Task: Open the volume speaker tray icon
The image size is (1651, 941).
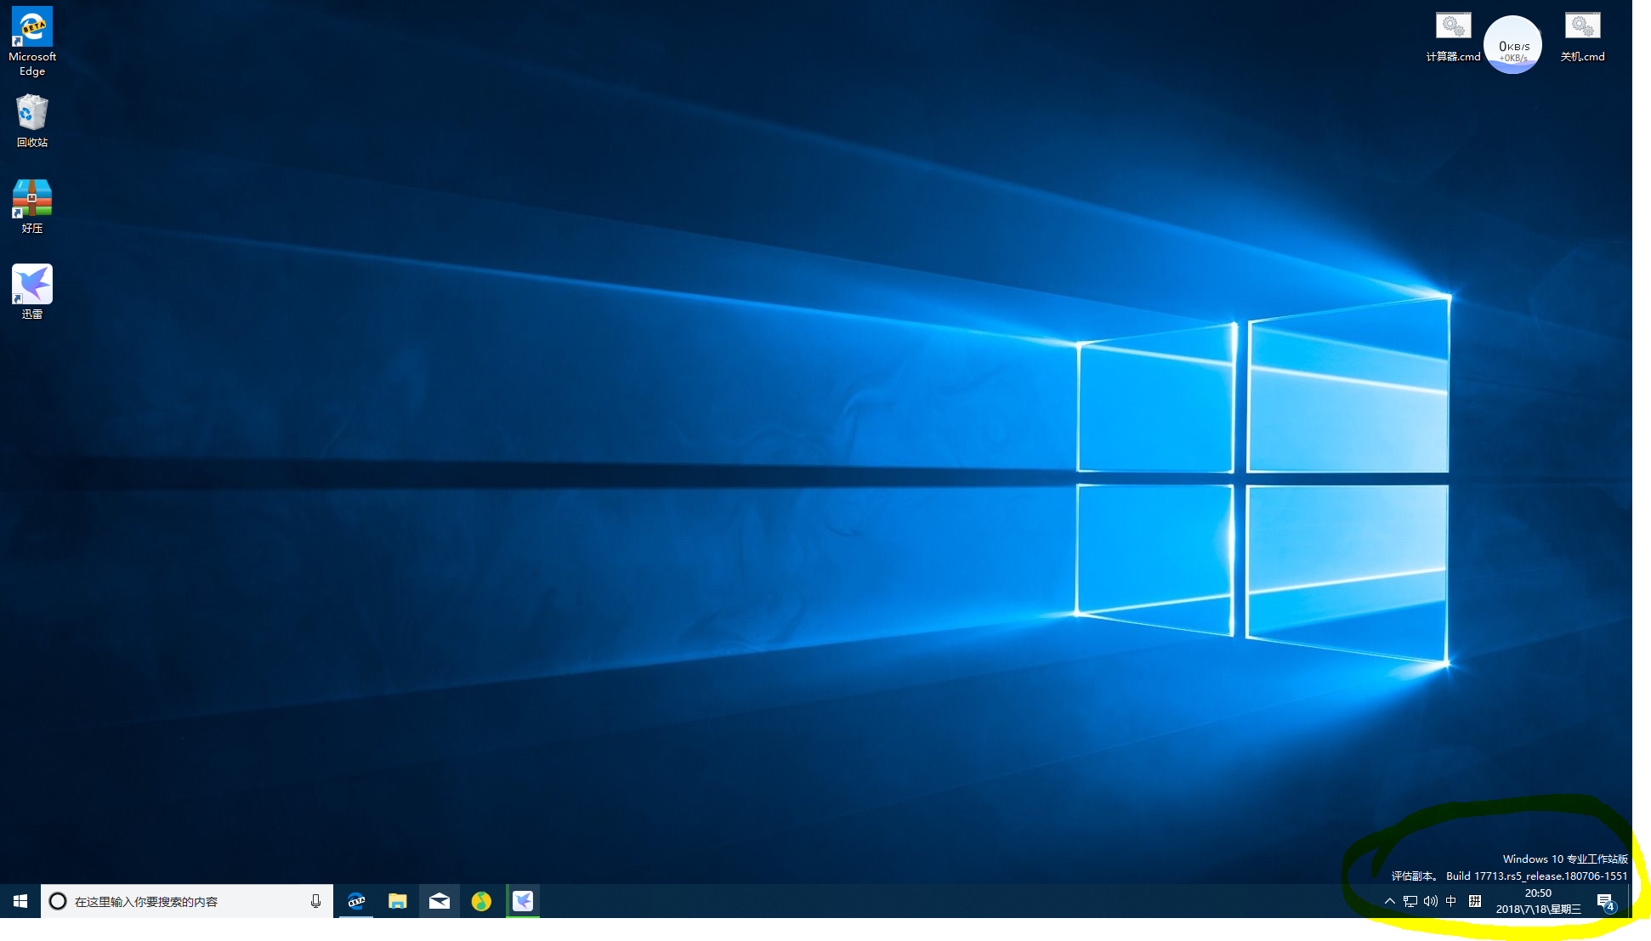Action: 1431,901
